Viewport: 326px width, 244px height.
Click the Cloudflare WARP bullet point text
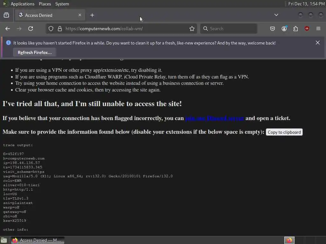(x=132, y=77)
